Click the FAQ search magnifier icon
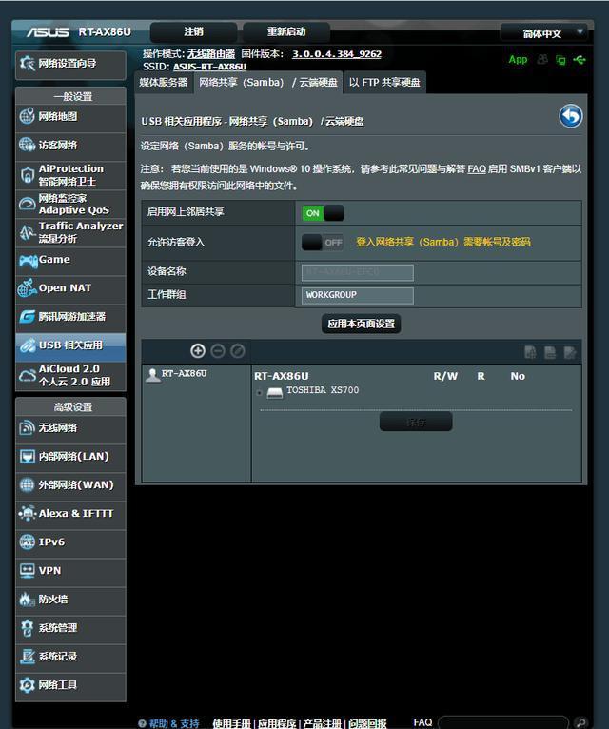The width and height of the screenshot is (609, 729). click(580, 722)
